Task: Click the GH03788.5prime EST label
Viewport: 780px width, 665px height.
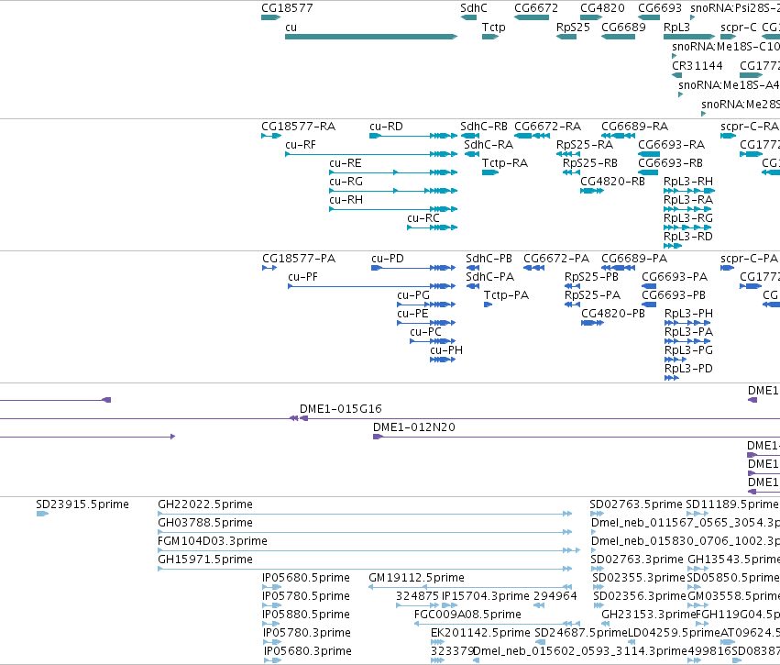Action: (205, 523)
